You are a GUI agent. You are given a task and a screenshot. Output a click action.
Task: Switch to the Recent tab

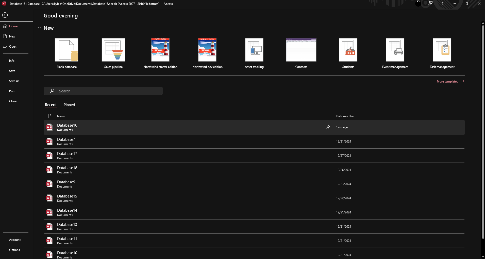[x=51, y=105]
